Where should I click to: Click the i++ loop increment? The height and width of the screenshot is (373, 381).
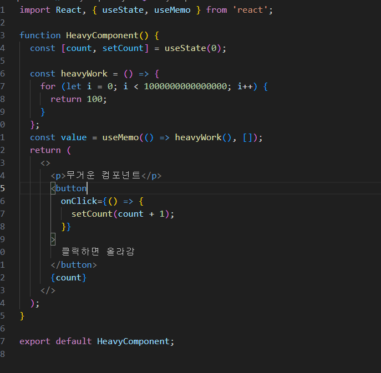(245, 86)
